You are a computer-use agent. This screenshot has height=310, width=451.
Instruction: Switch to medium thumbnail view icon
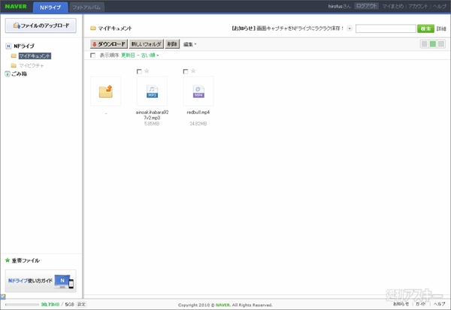coord(433,44)
